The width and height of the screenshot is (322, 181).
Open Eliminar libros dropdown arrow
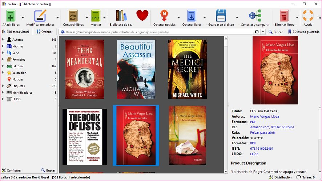click(297, 18)
